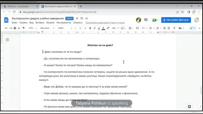Increase the paragraph indent
Viewport: 203px width, 114px height.
click(169, 28)
